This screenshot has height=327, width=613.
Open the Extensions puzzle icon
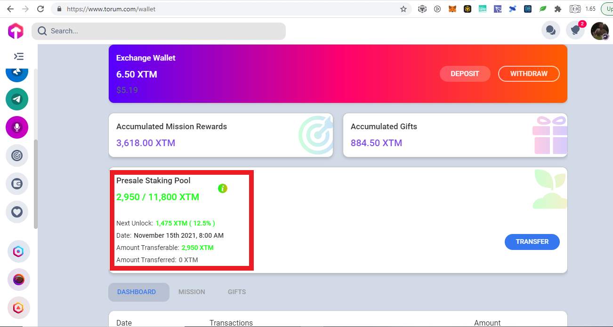[558, 9]
